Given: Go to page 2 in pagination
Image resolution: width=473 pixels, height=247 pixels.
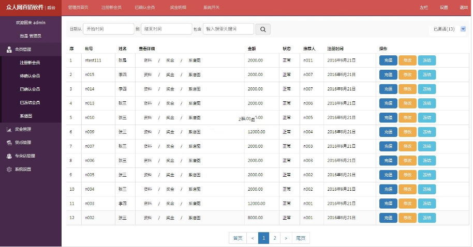Looking at the screenshot, I should coord(275,238).
